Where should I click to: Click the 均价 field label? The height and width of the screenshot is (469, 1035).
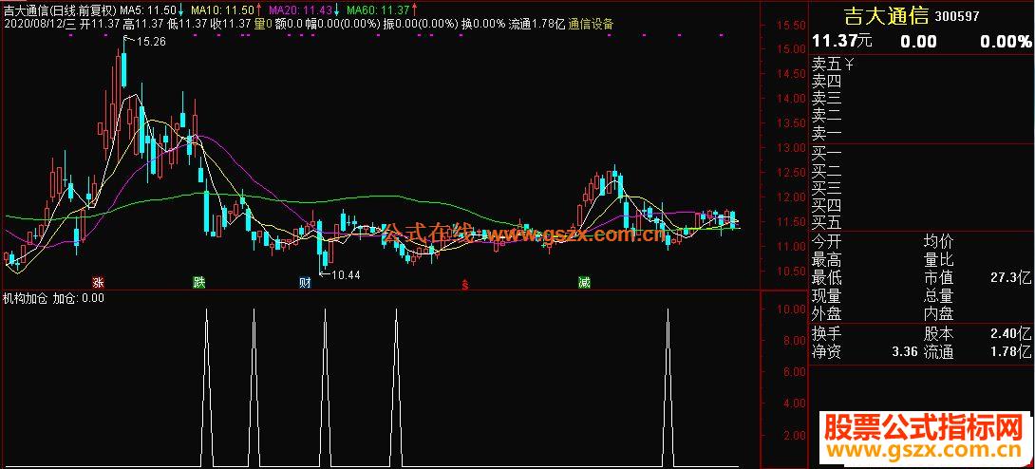pyautogui.click(x=939, y=242)
